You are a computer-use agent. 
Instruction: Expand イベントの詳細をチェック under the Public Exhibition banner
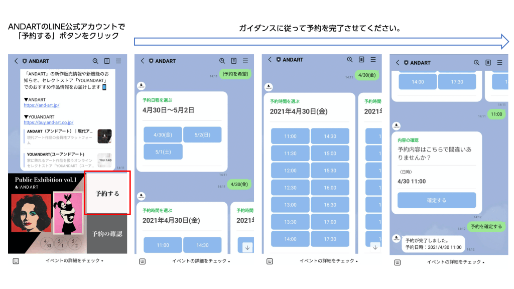[74, 261]
